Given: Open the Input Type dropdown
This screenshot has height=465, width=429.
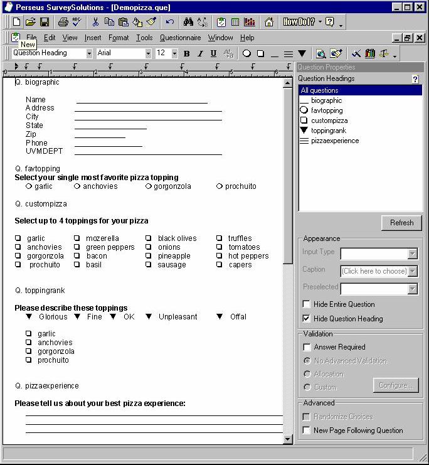Looking at the screenshot, I should click(x=413, y=254).
